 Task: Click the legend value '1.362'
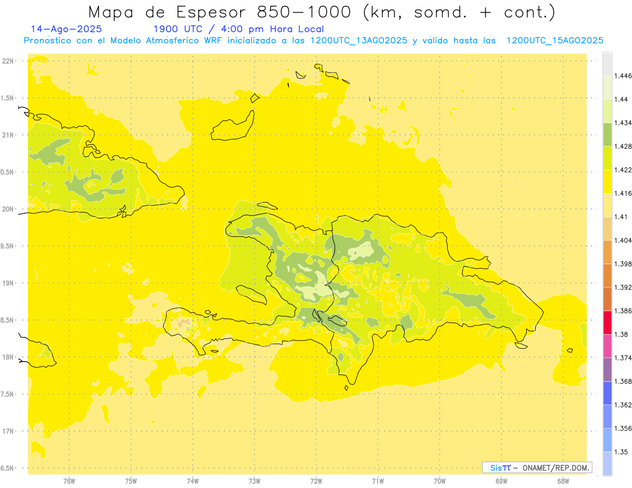point(624,405)
